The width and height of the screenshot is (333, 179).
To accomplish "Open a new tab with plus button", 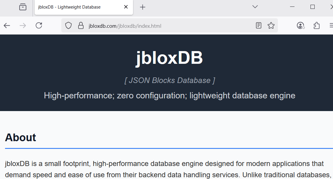I will point(143,7).
